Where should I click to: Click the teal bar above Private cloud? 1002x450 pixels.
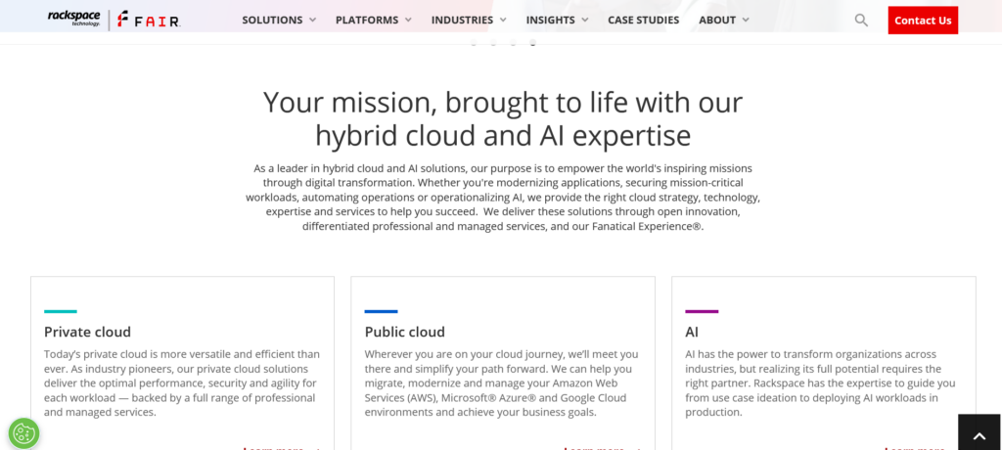(x=61, y=311)
